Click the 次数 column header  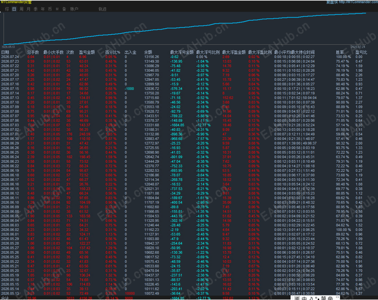[x=70, y=52]
